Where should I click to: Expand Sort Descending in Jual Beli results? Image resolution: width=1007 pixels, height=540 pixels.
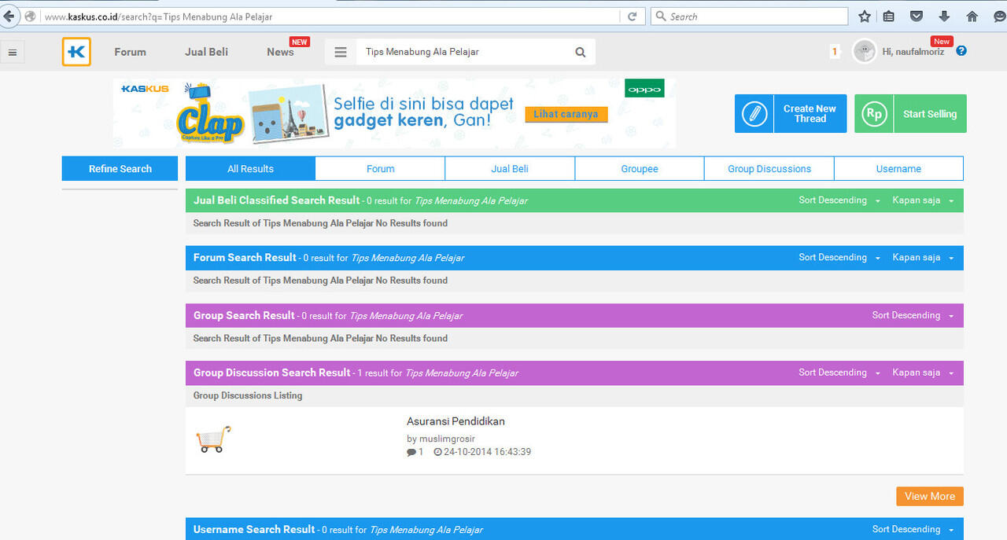tap(839, 200)
